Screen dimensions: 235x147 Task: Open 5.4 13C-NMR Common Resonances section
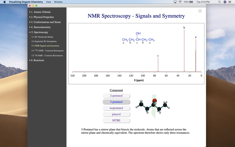point(48,51)
